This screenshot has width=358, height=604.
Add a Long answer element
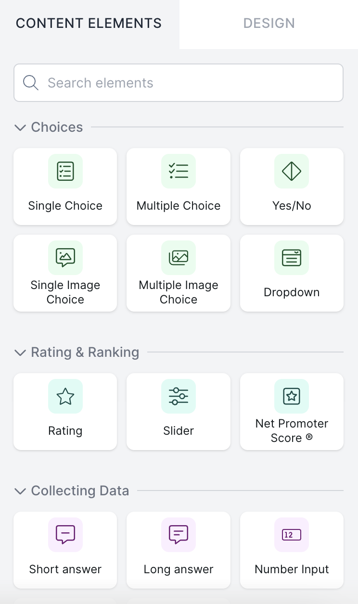pyautogui.click(x=179, y=550)
